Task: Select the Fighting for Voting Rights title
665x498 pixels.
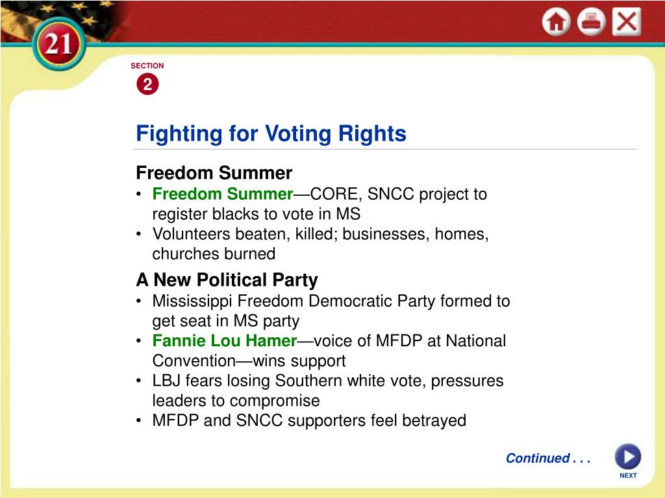Action: pos(271,134)
